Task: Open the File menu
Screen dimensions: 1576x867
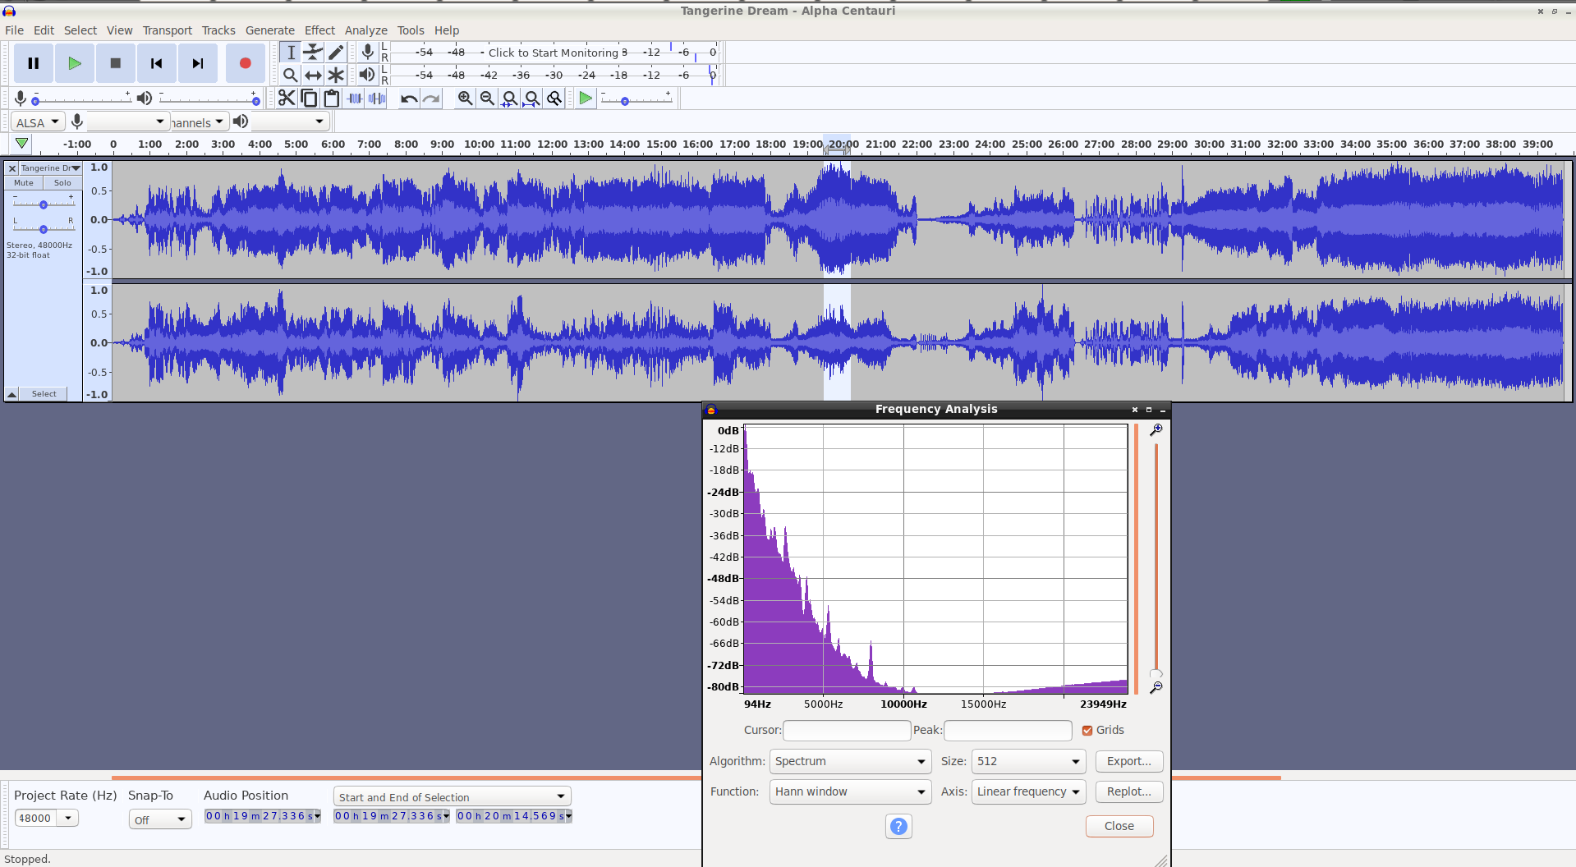Action: coord(14,30)
